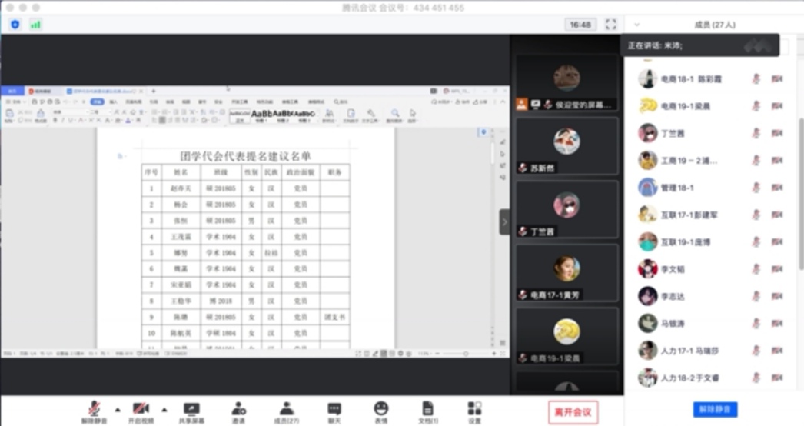Toggle mic for 互联19-1 member row
This screenshot has width=804, height=426.
pyautogui.click(x=756, y=242)
